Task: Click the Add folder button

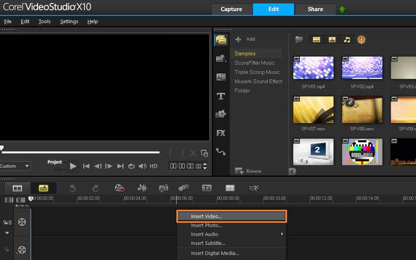Action: click(244, 39)
